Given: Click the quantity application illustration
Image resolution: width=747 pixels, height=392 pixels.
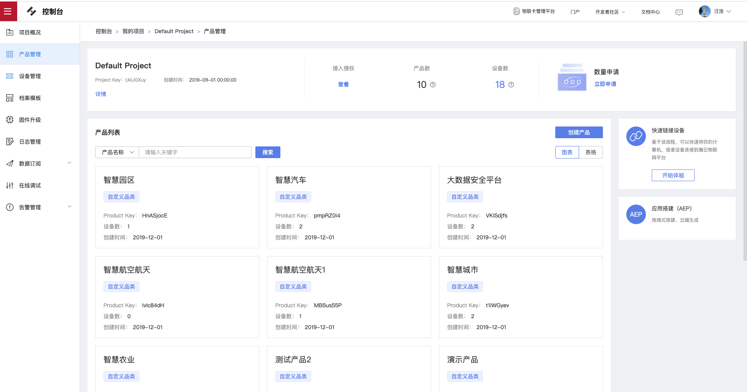Looking at the screenshot, I should pos(572,77).
